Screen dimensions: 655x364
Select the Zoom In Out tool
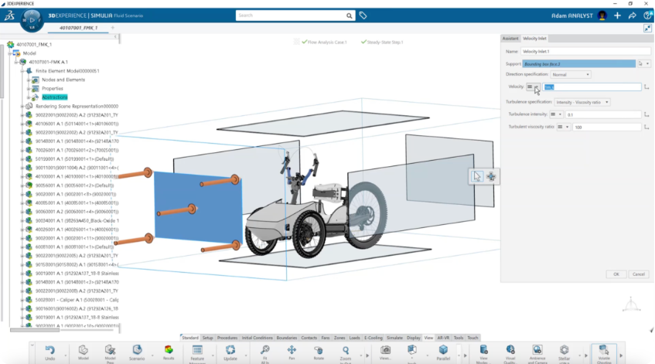pos(346,350)
